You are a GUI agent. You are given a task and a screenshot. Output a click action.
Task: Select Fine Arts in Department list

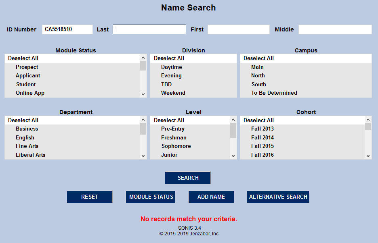(x=27, y=146)
